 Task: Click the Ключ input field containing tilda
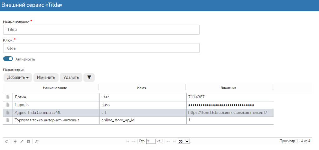pos(101,48)
